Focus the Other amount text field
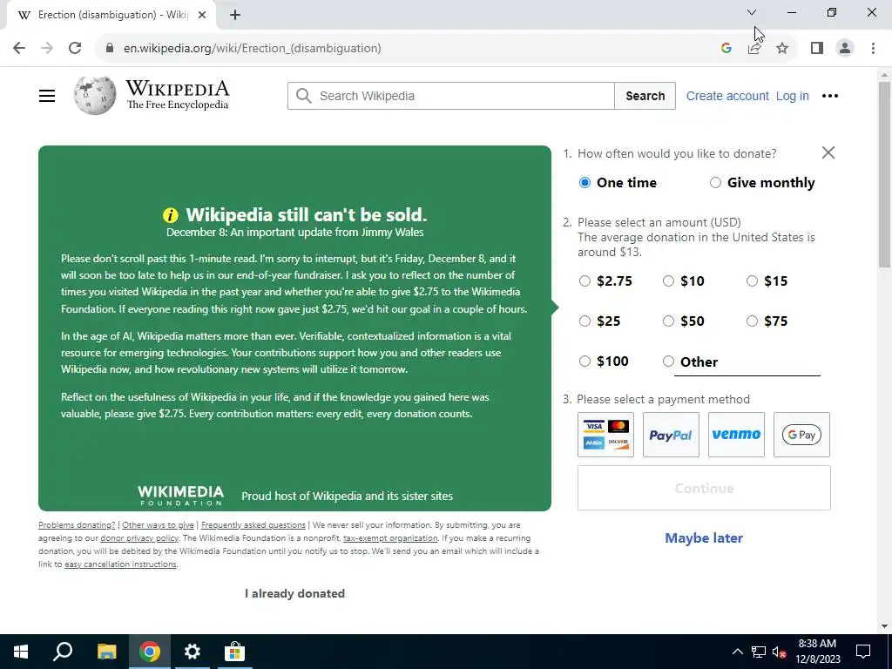This screenshot has width=892, height=669. pyautogui.click(x=747, y=364)
